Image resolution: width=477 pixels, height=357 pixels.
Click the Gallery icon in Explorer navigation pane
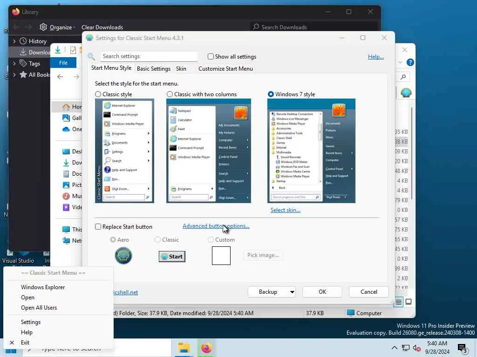tap(66, 118)
